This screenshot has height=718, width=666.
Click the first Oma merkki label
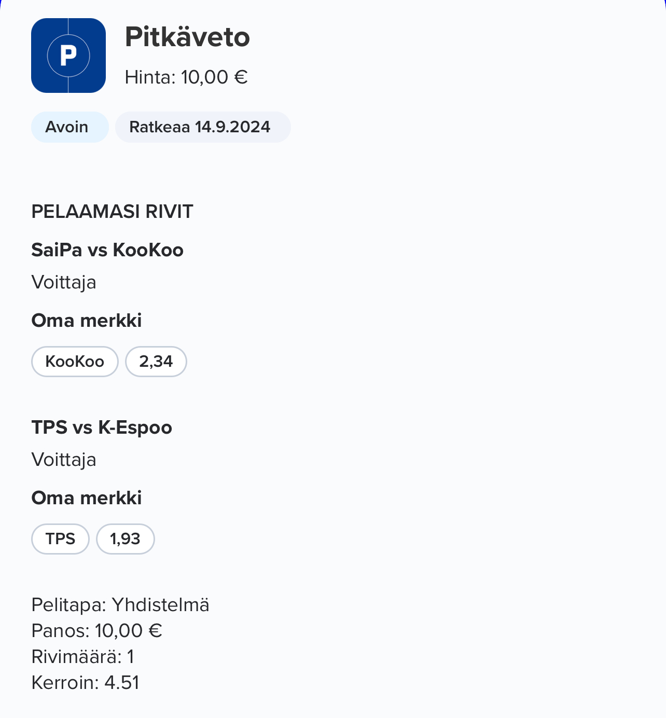[x=87, y=321]
